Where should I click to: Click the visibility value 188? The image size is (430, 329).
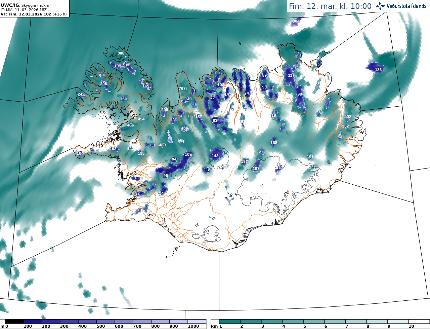click(274, 143)
